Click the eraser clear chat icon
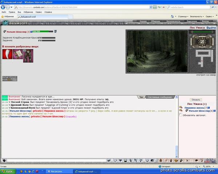This screenshot has height=174, width=218. click(x=115, y=161)
